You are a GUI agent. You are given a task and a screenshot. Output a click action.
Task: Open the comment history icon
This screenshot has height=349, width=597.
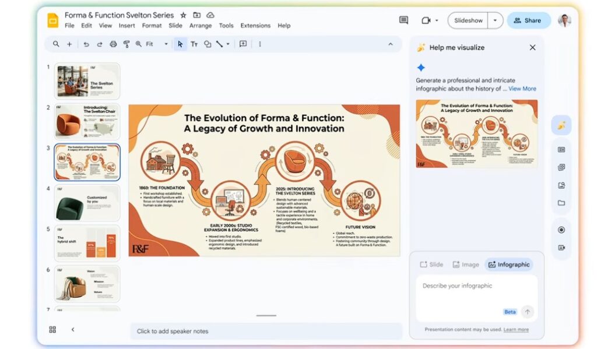coord(403,20)
